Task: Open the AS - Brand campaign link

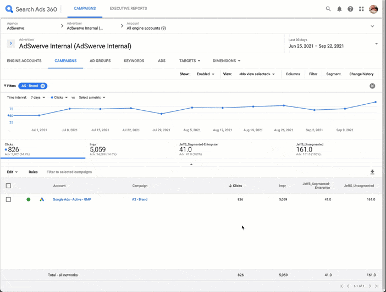Action: (x=140, y=199)
